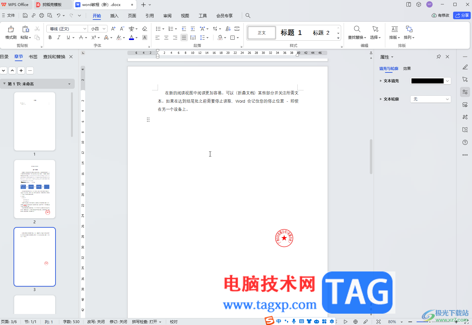472x325 pixels.
Task: Expand the Text Fill section arrow
Action: tap(381, 81)
